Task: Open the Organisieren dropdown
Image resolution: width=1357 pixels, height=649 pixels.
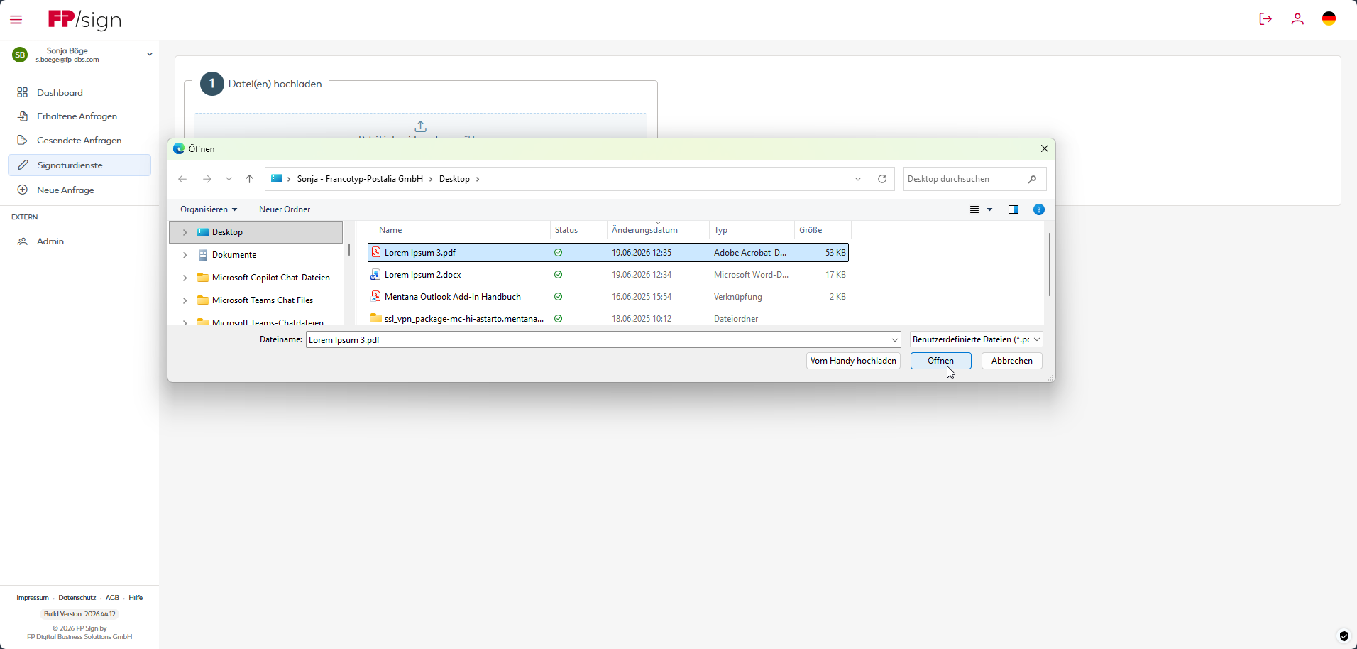Action: click(x=209, y=209)
